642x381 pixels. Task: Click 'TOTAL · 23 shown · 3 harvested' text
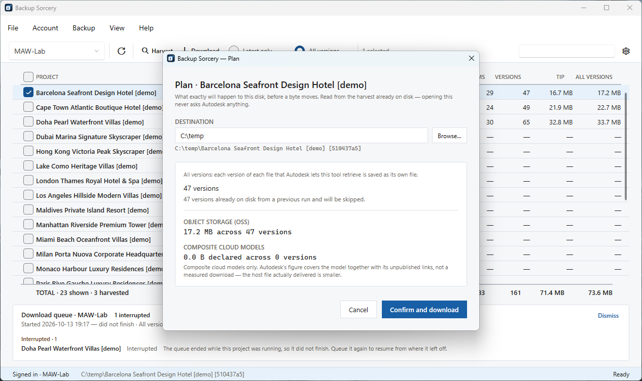(x=82, y=293)
